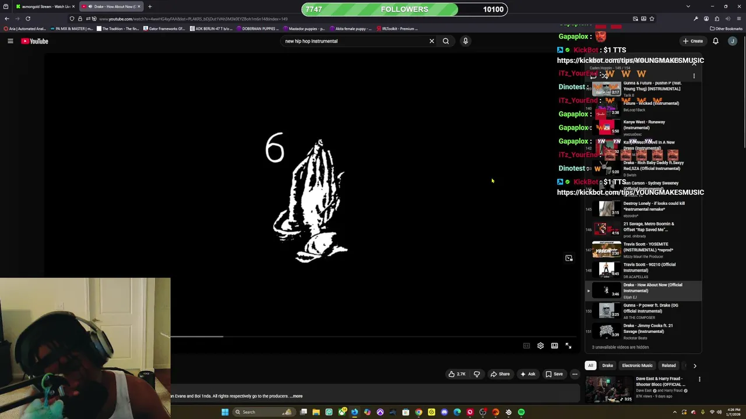Play 21 Savage 'Rap Saved Me' instrumental
The image size is (746, 419).
643,229
